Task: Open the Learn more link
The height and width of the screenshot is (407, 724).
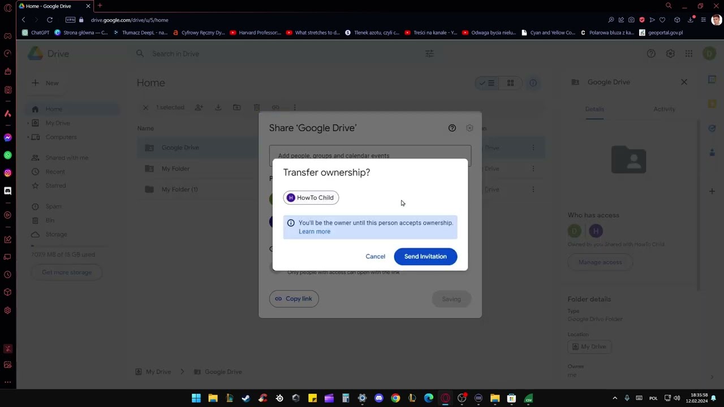Action: point(314,231)
